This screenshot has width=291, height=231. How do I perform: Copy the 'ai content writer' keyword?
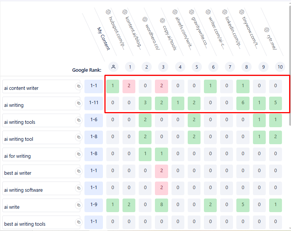click(78, 86)
